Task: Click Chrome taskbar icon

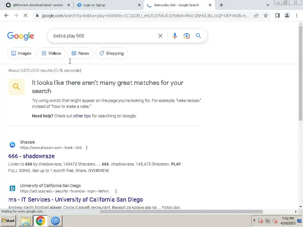Action: pyautogui.click(x=40, y=220)
